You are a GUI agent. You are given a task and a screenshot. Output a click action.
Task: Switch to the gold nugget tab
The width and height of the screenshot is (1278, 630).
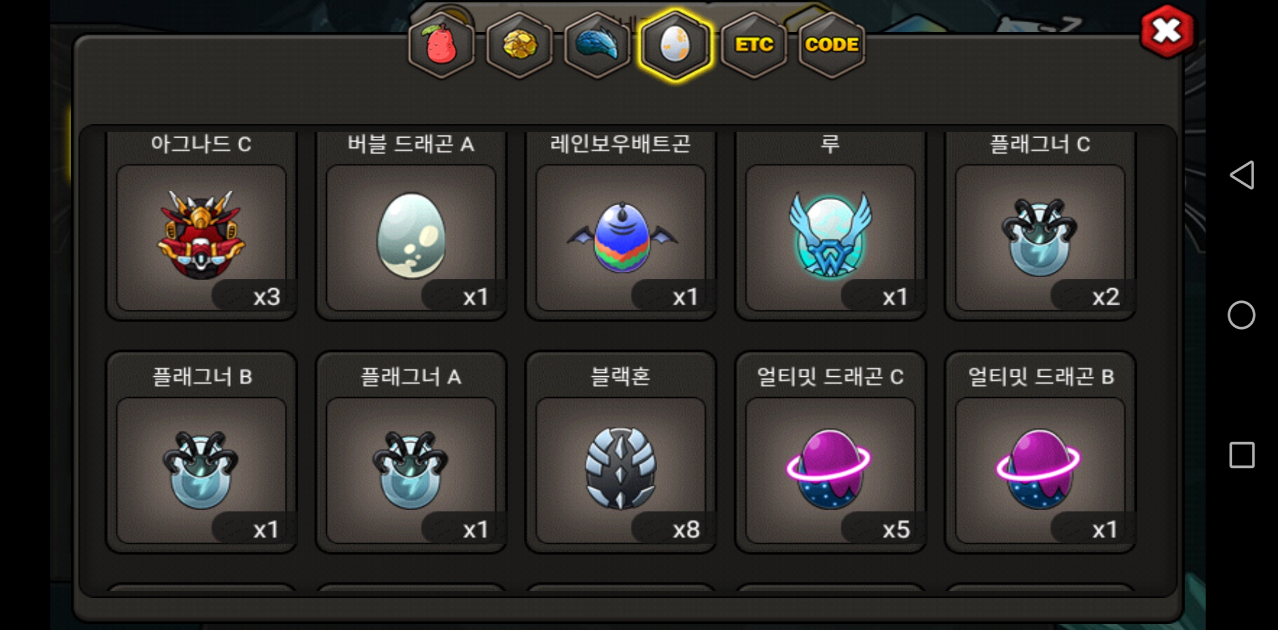point(519,45)
